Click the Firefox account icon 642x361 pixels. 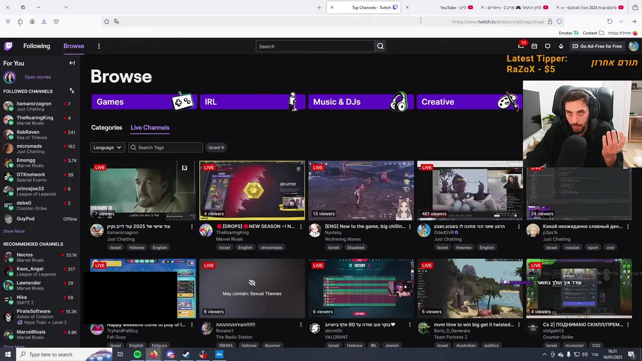[32, 22]
